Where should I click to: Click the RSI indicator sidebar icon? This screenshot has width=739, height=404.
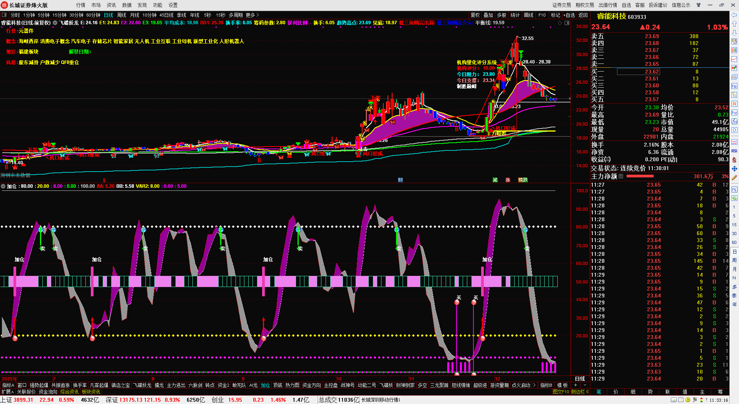pos(734,151)
